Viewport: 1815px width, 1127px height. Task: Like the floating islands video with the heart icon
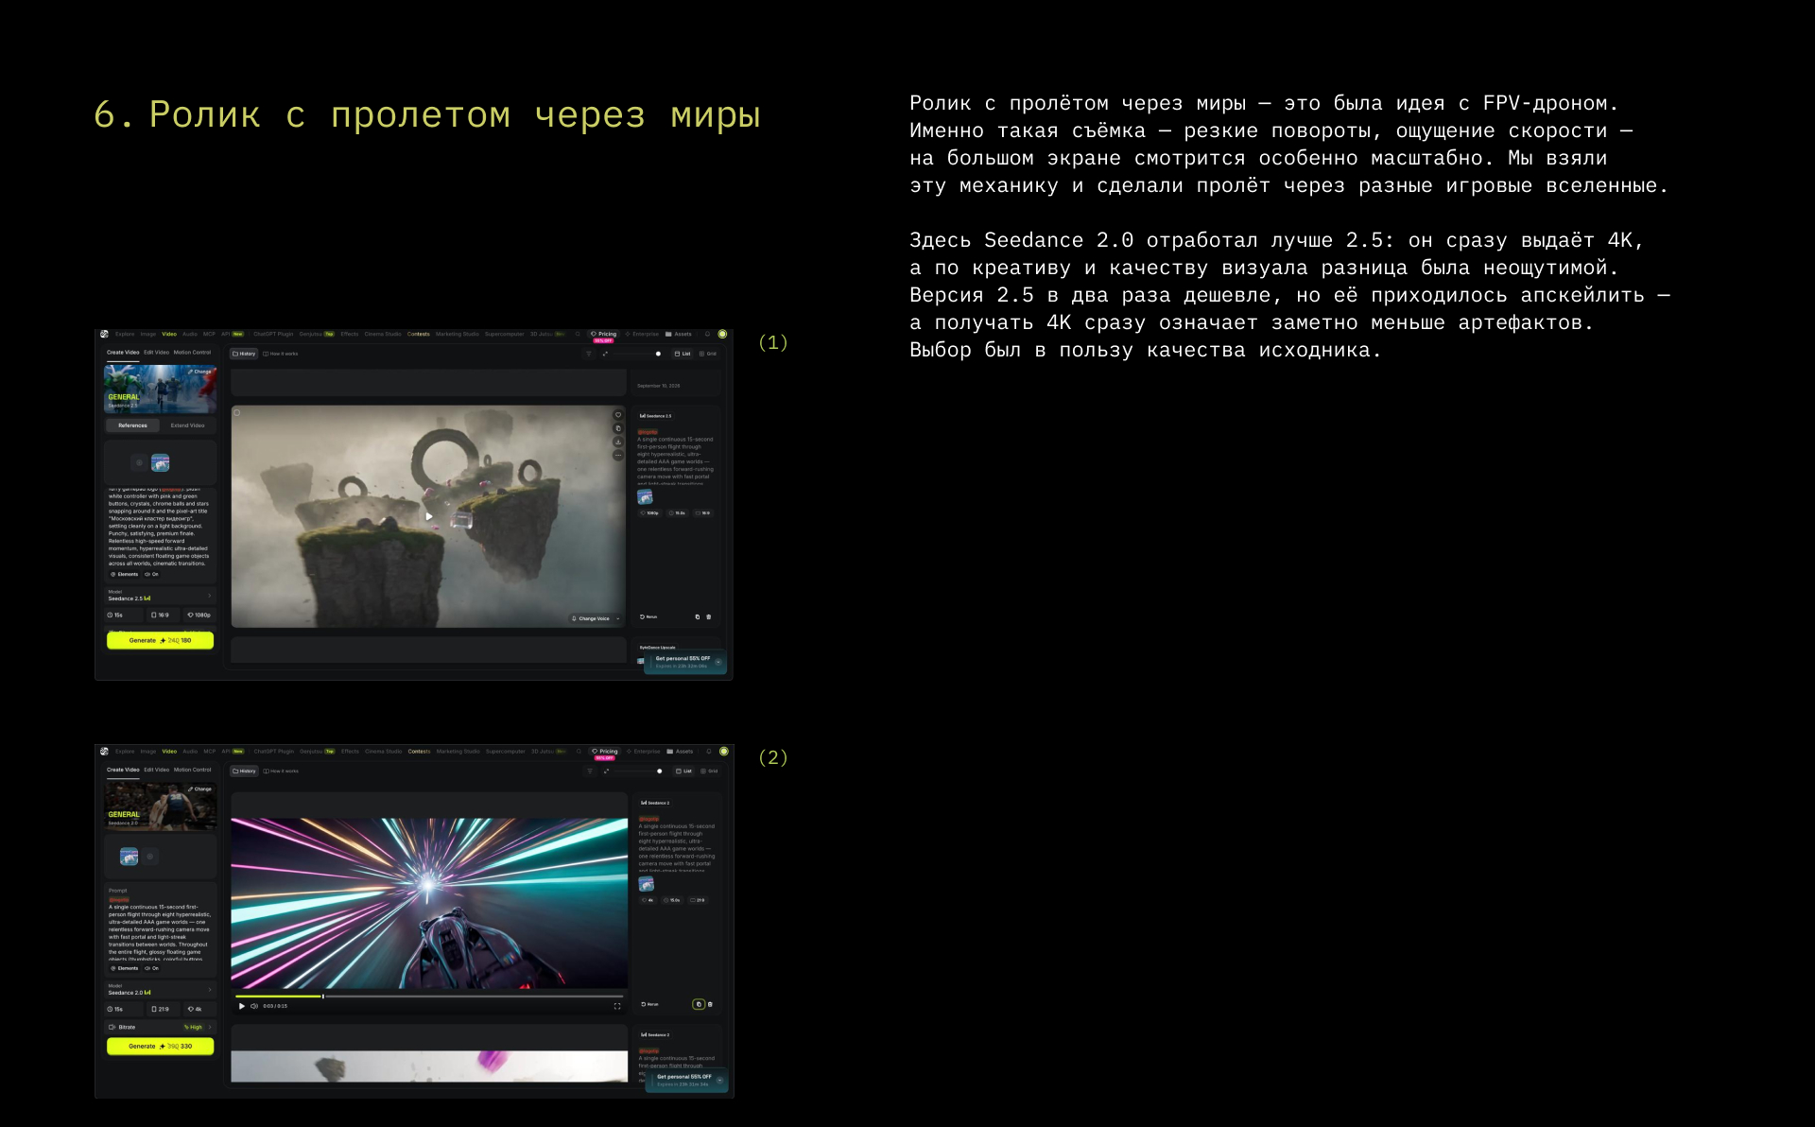coord(618,415)
